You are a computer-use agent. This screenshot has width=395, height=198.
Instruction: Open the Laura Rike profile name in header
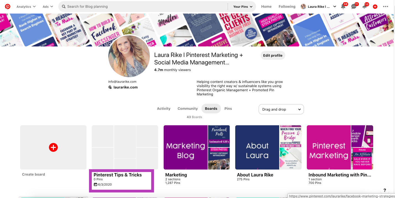[x=319, y=7]
